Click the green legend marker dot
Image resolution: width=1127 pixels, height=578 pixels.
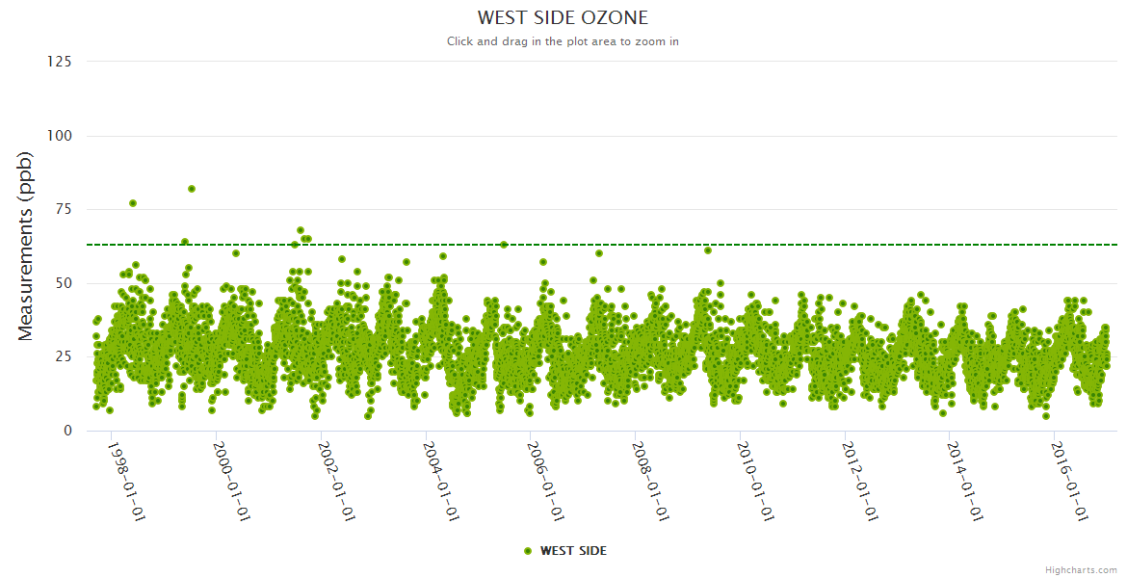point(527,551)
